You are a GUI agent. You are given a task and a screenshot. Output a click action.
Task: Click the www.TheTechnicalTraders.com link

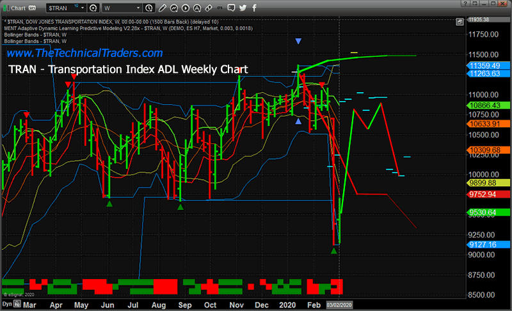(x=85, y=53)
